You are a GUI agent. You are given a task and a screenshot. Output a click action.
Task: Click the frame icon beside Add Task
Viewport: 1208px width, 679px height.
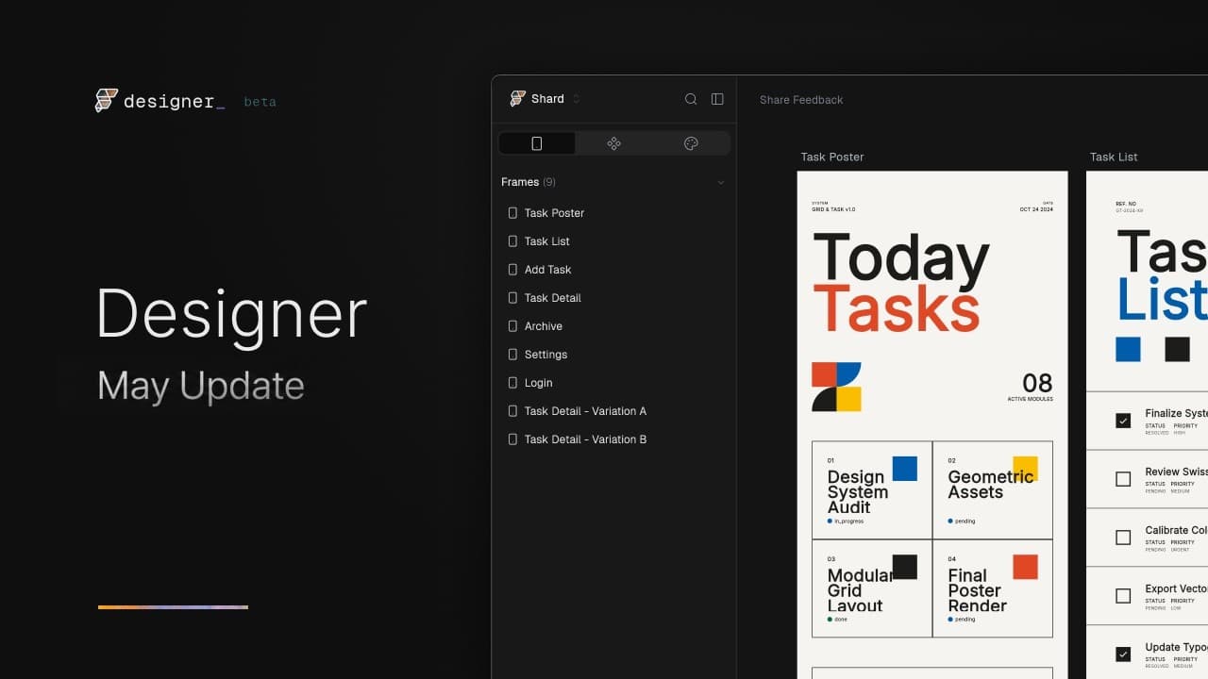(512, 270)
